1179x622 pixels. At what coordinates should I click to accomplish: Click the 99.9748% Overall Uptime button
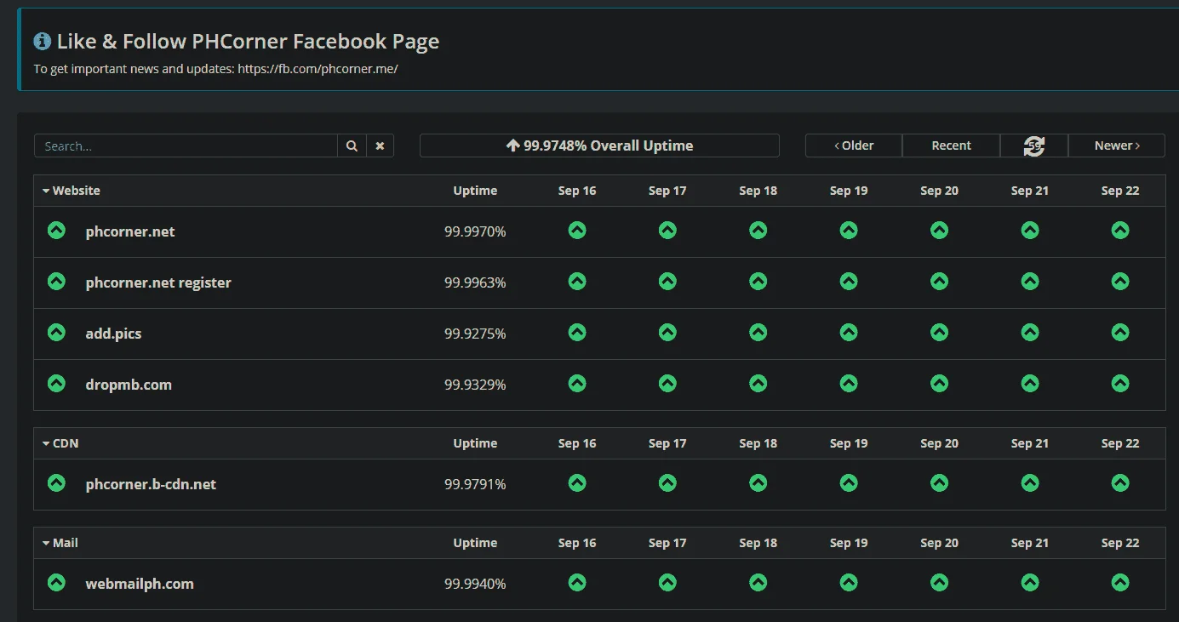tap(599, 146)
